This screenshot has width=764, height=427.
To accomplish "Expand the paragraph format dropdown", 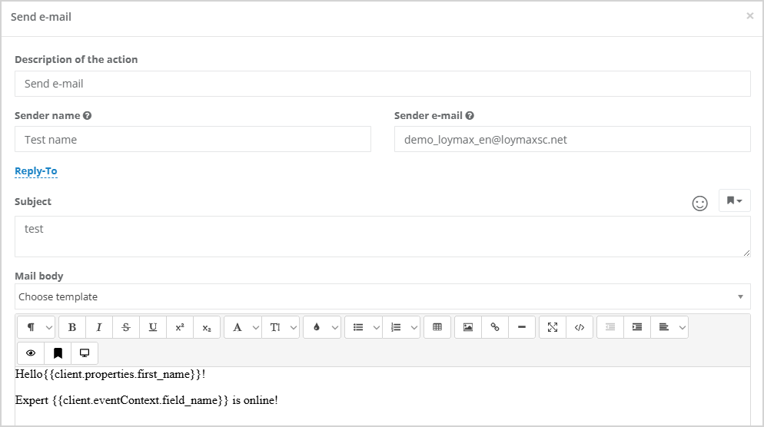I will coord(36,327).
